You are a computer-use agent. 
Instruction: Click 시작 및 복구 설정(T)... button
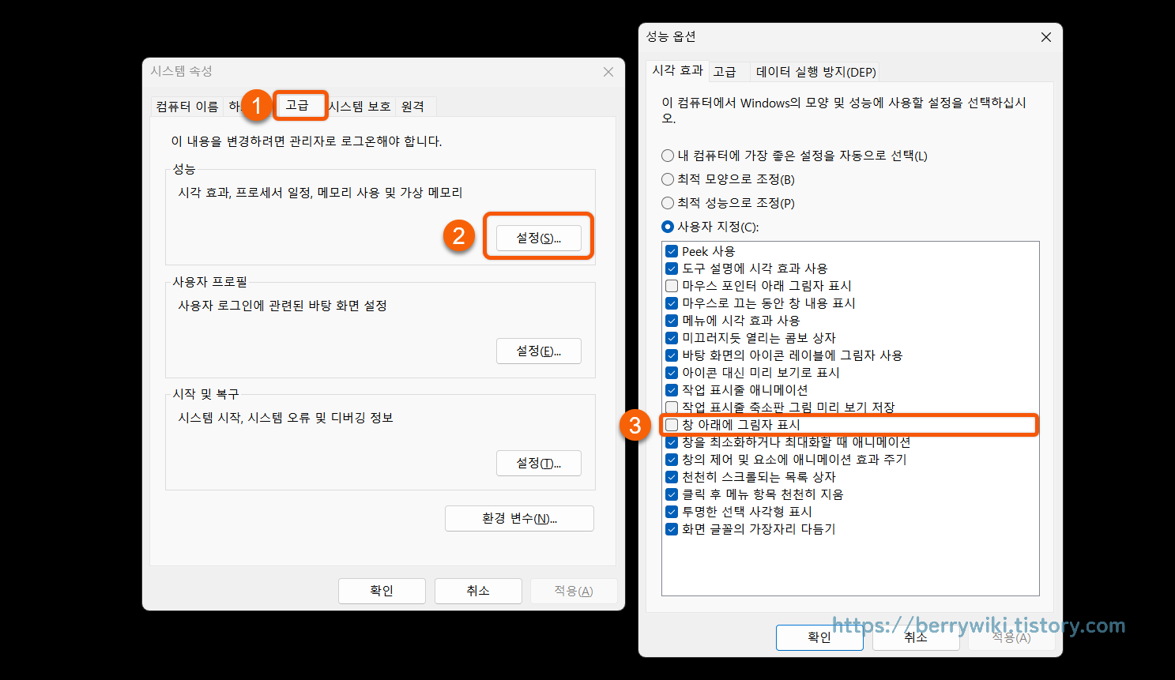pyautogui.click(x=539, y=463)
